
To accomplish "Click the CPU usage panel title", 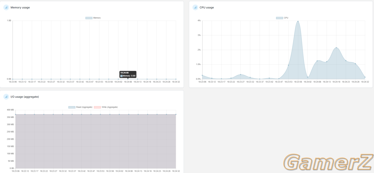I will click(207, 7).
